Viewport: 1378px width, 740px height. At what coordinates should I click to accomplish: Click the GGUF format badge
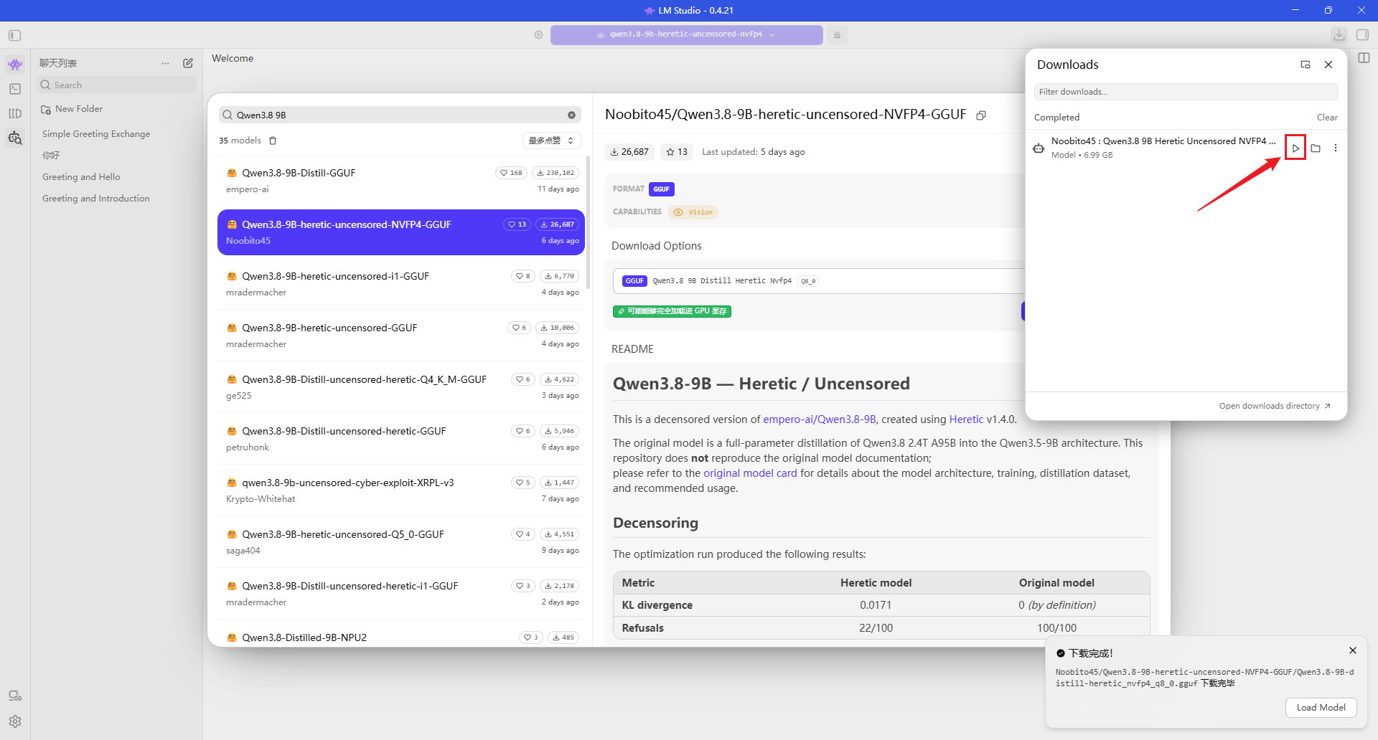(x=662, y=189)
